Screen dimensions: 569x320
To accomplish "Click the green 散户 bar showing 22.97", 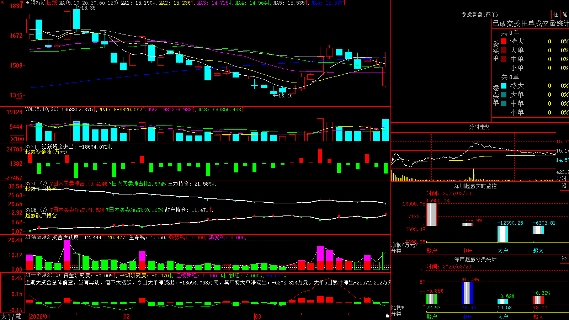I will pyautogui.click(x=432, y=299).
